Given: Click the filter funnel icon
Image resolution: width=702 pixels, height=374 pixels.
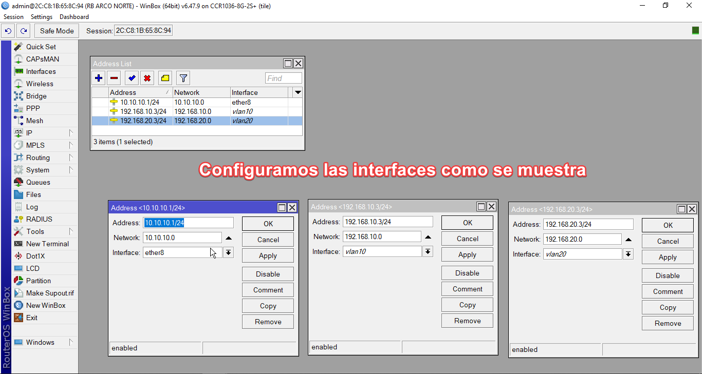Looking at the screenshot, I should click(x=183, y=77).
